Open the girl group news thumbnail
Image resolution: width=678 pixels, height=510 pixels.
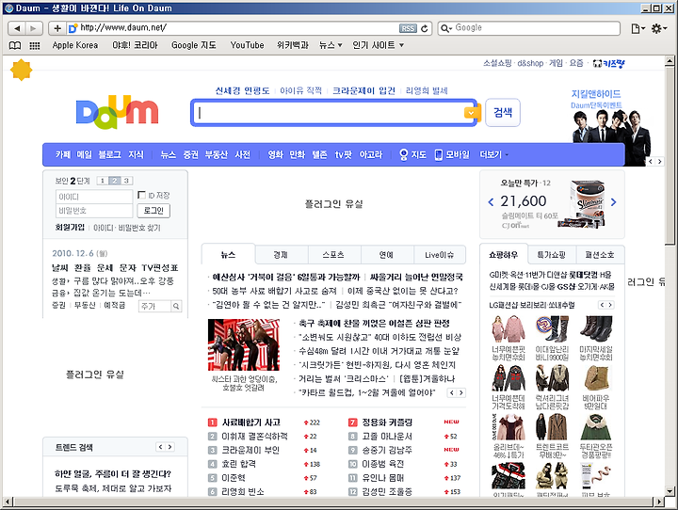click(x=244, y=345)
